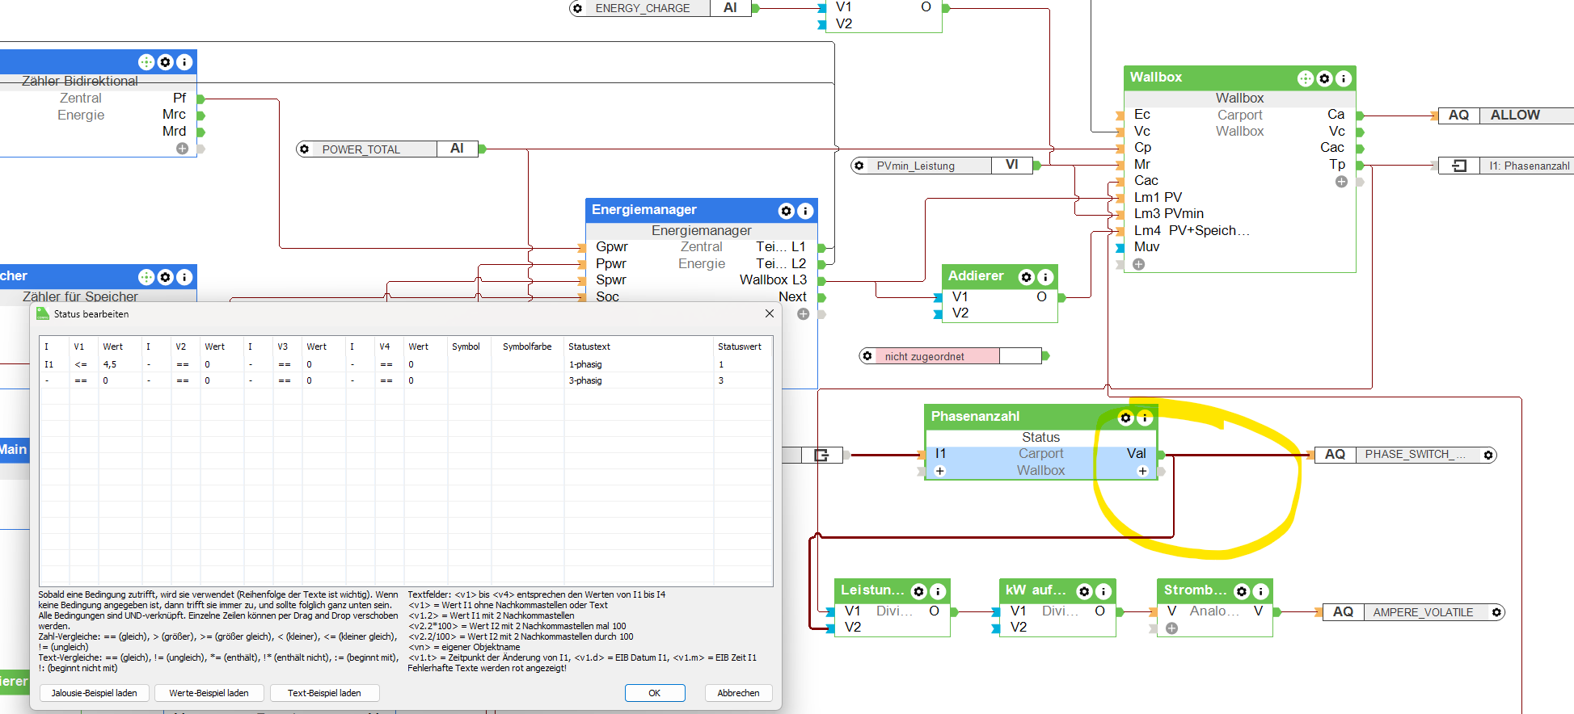The height and width of the screenshot is (714, 1574).
Task: Show info for the Wallbox block
Action: tap(1343, 78)
